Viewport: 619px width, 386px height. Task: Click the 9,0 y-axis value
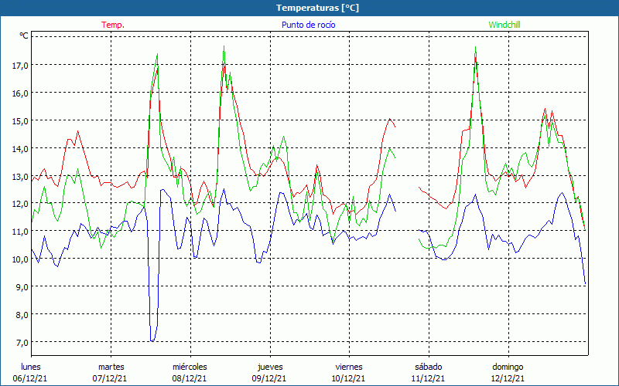22,287
